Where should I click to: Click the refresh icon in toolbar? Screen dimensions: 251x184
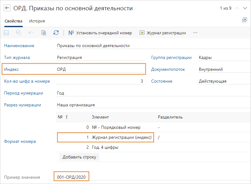pyautogui.click(x=56, y=33)
